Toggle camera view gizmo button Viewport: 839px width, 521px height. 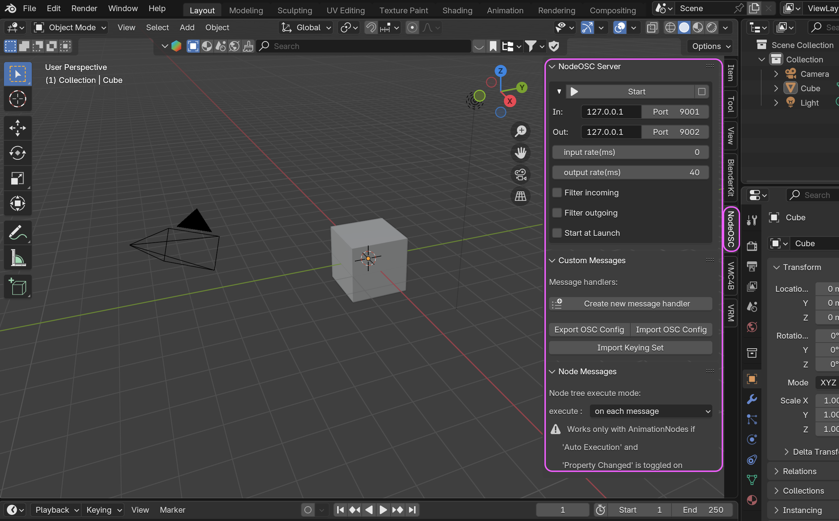pyautogui.click(x=520, y=175)
